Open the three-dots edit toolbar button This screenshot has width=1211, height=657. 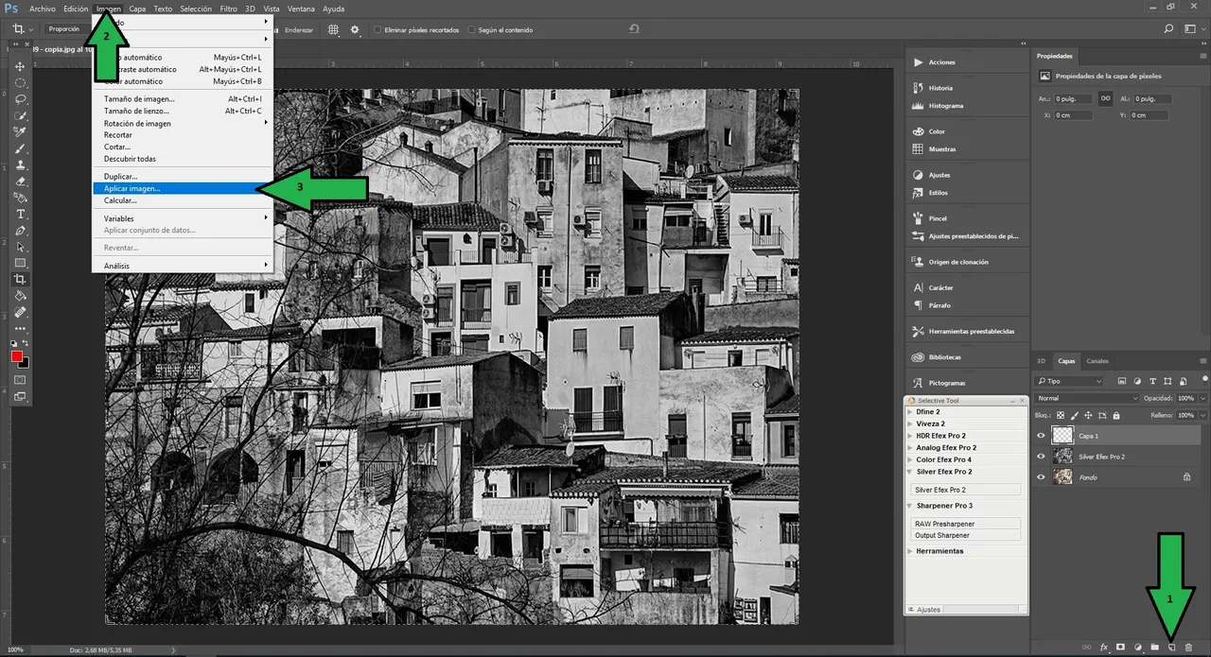point(20,328)
